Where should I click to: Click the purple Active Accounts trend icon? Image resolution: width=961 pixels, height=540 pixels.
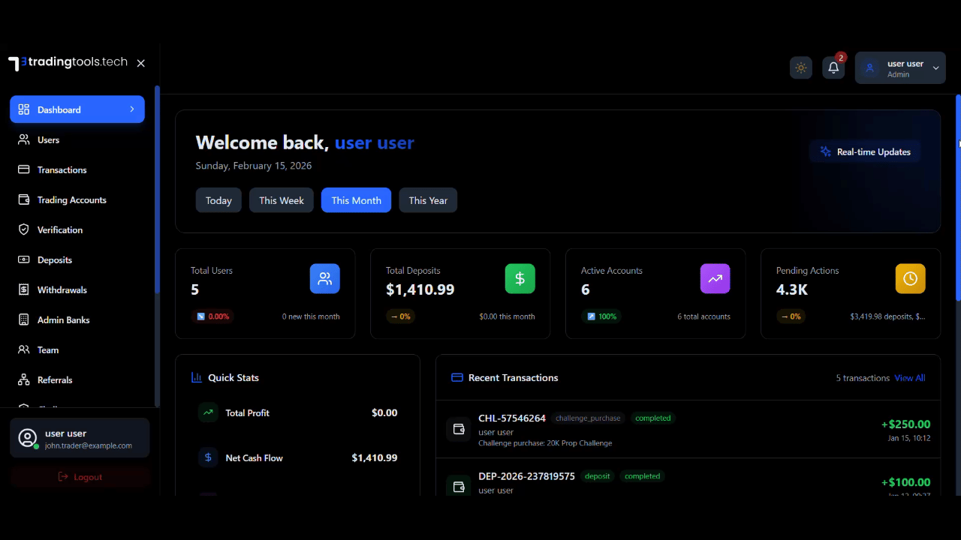715,279
